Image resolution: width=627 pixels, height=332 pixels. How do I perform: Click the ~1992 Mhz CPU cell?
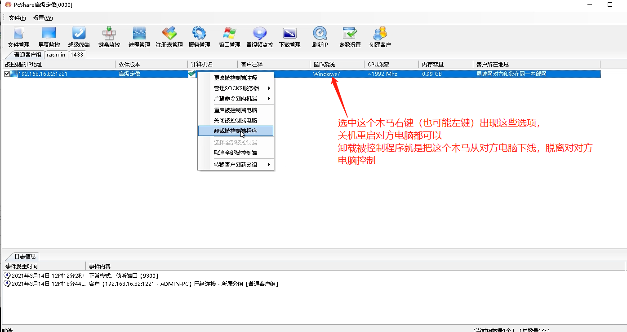coord(382,74)
